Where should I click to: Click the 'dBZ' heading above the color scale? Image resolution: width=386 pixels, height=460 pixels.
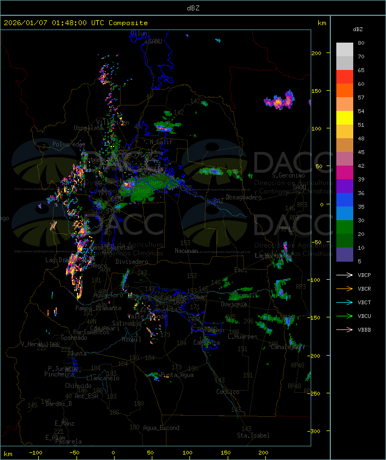358,30
